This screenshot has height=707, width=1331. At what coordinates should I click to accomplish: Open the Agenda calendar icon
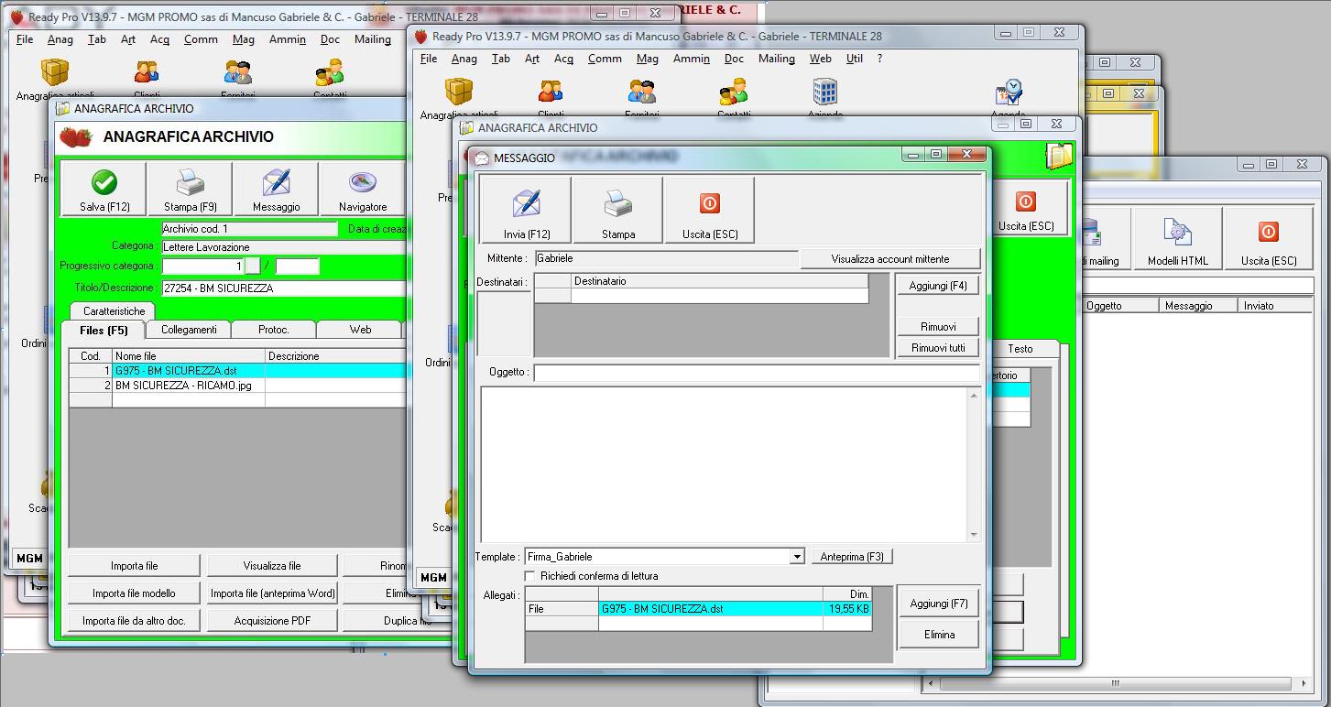pos(1009,92)
